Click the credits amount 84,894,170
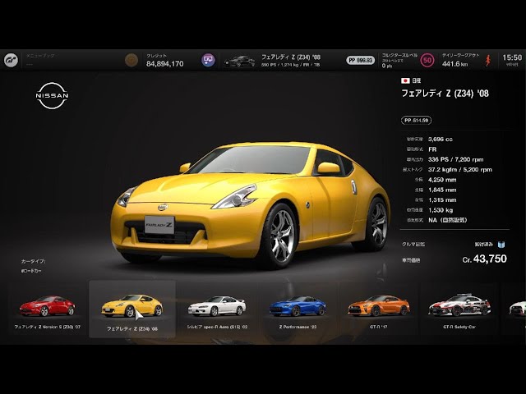Viewport: 526px width, 394px height. coord(164,64)
